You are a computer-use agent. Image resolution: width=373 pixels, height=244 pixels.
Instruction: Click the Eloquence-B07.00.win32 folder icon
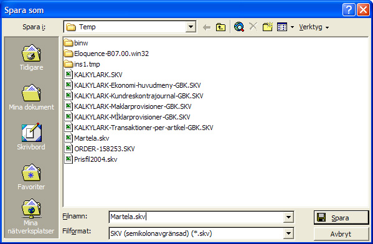68,54
